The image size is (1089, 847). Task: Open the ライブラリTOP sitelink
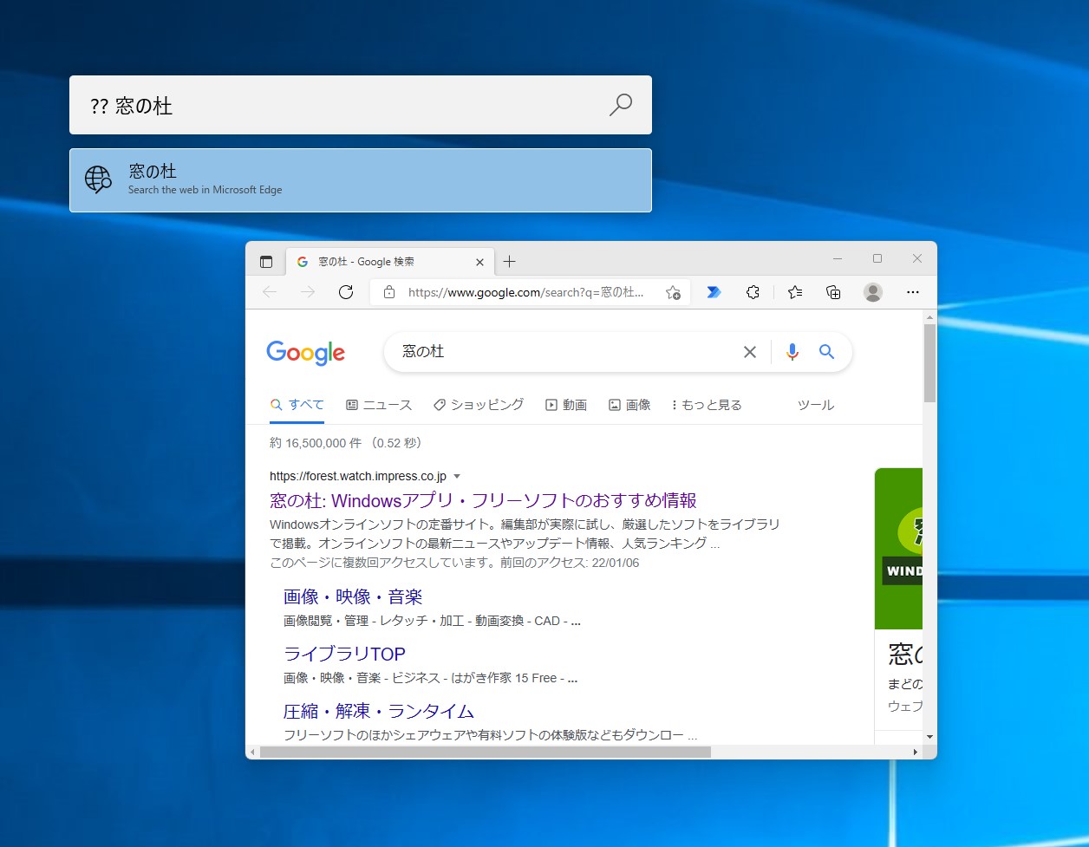344,654
